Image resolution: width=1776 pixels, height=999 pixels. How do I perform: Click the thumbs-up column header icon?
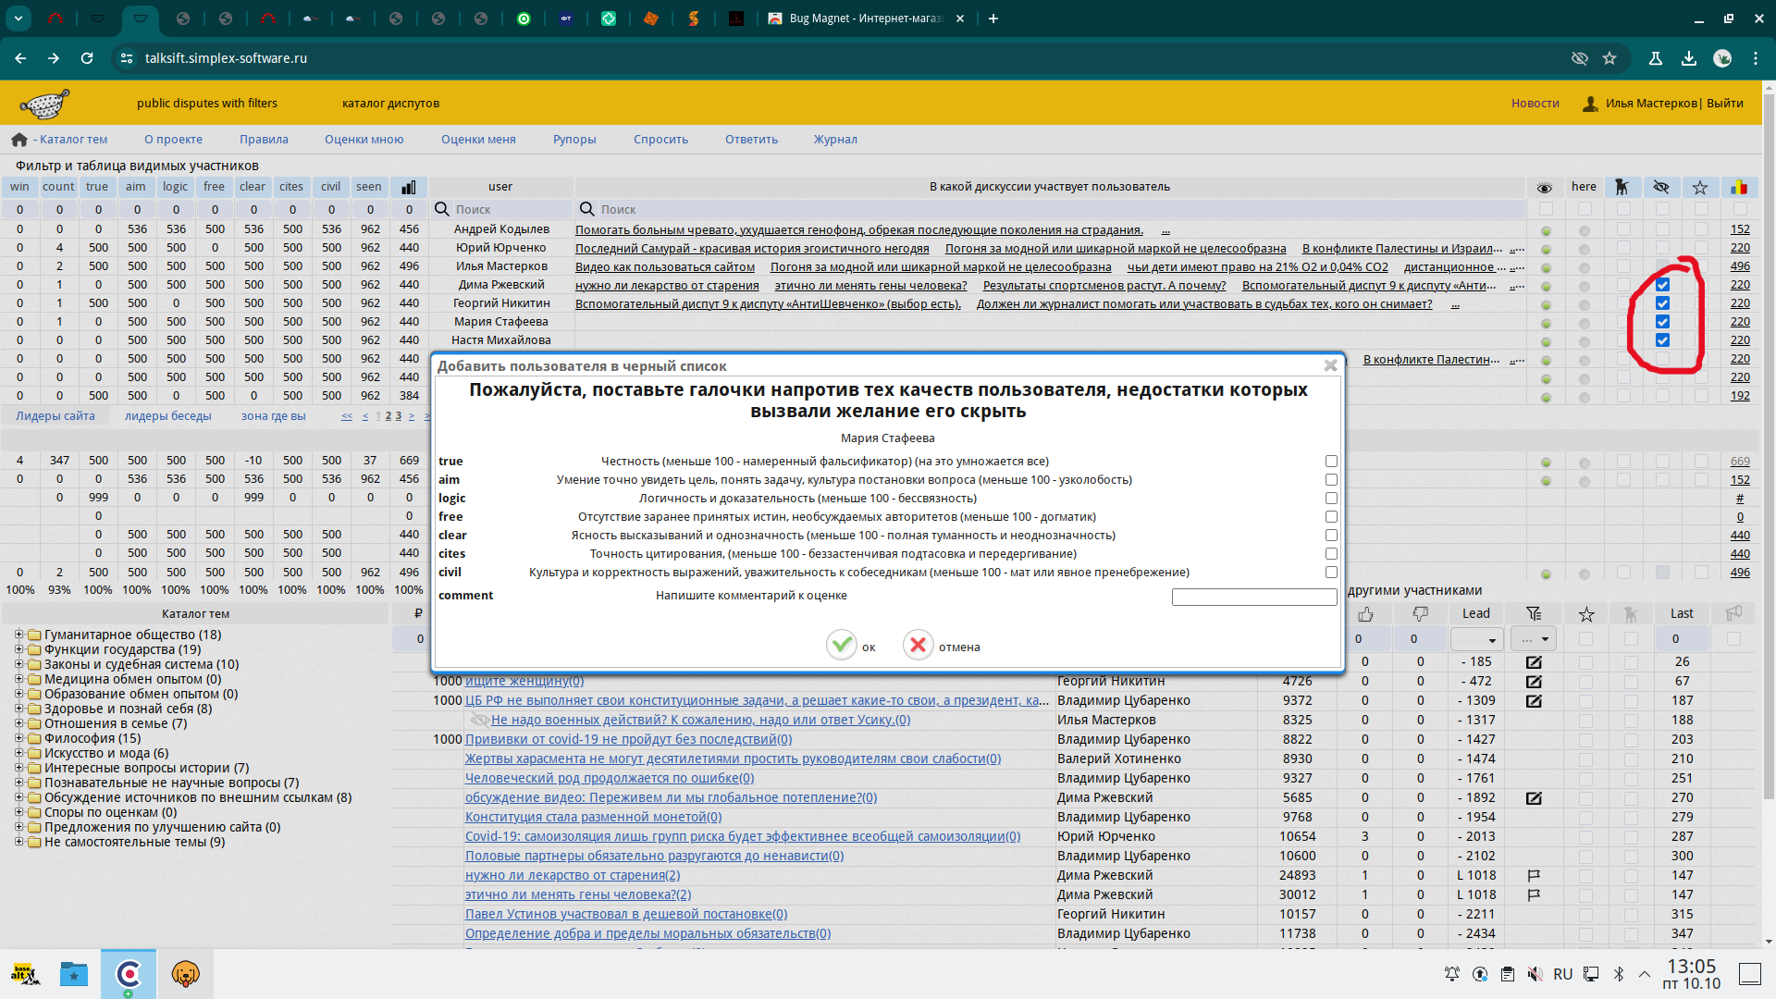1365,613
